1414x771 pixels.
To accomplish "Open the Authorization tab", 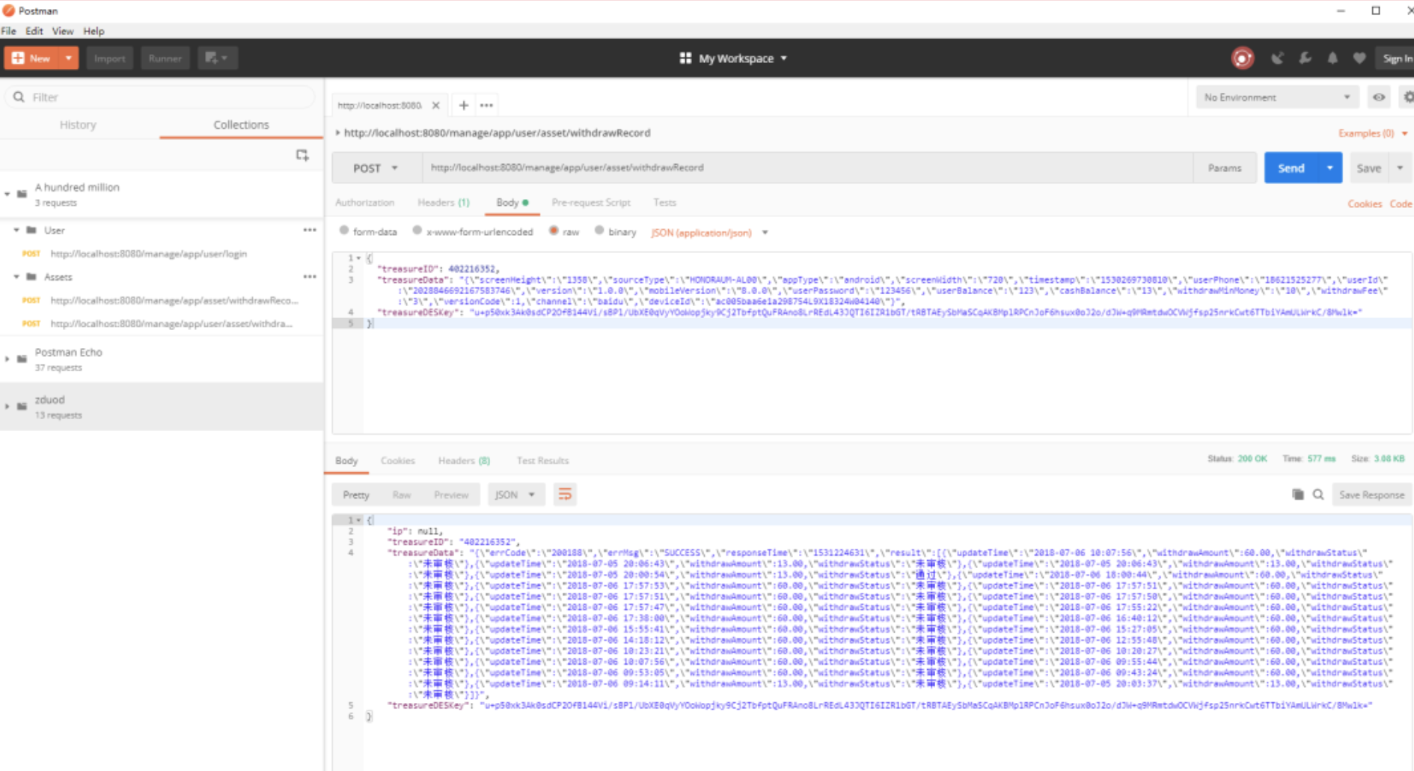I will coord(364,203).
